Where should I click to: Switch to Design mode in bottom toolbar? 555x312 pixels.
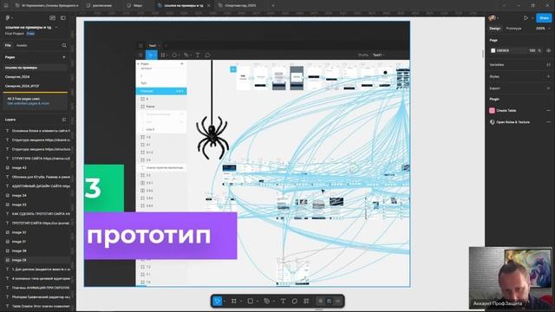click(330, 301)
